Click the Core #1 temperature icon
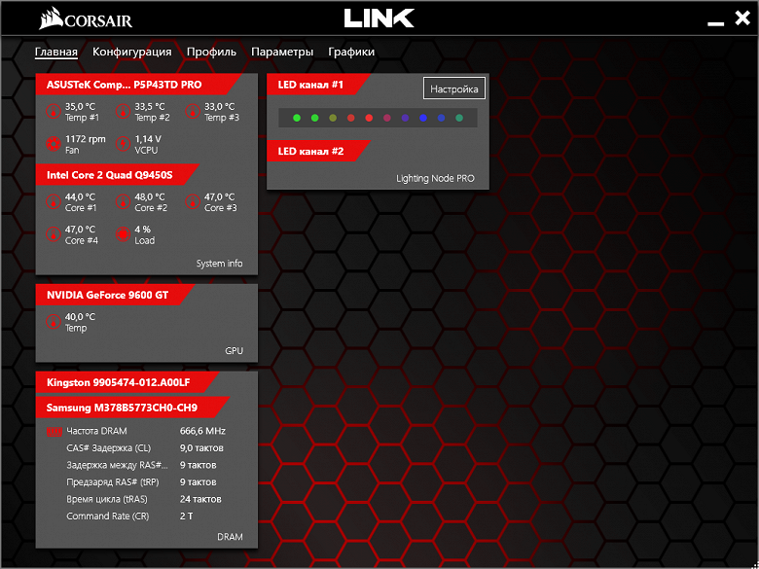Viewport: 759px width, 569px height. point(53,202)
